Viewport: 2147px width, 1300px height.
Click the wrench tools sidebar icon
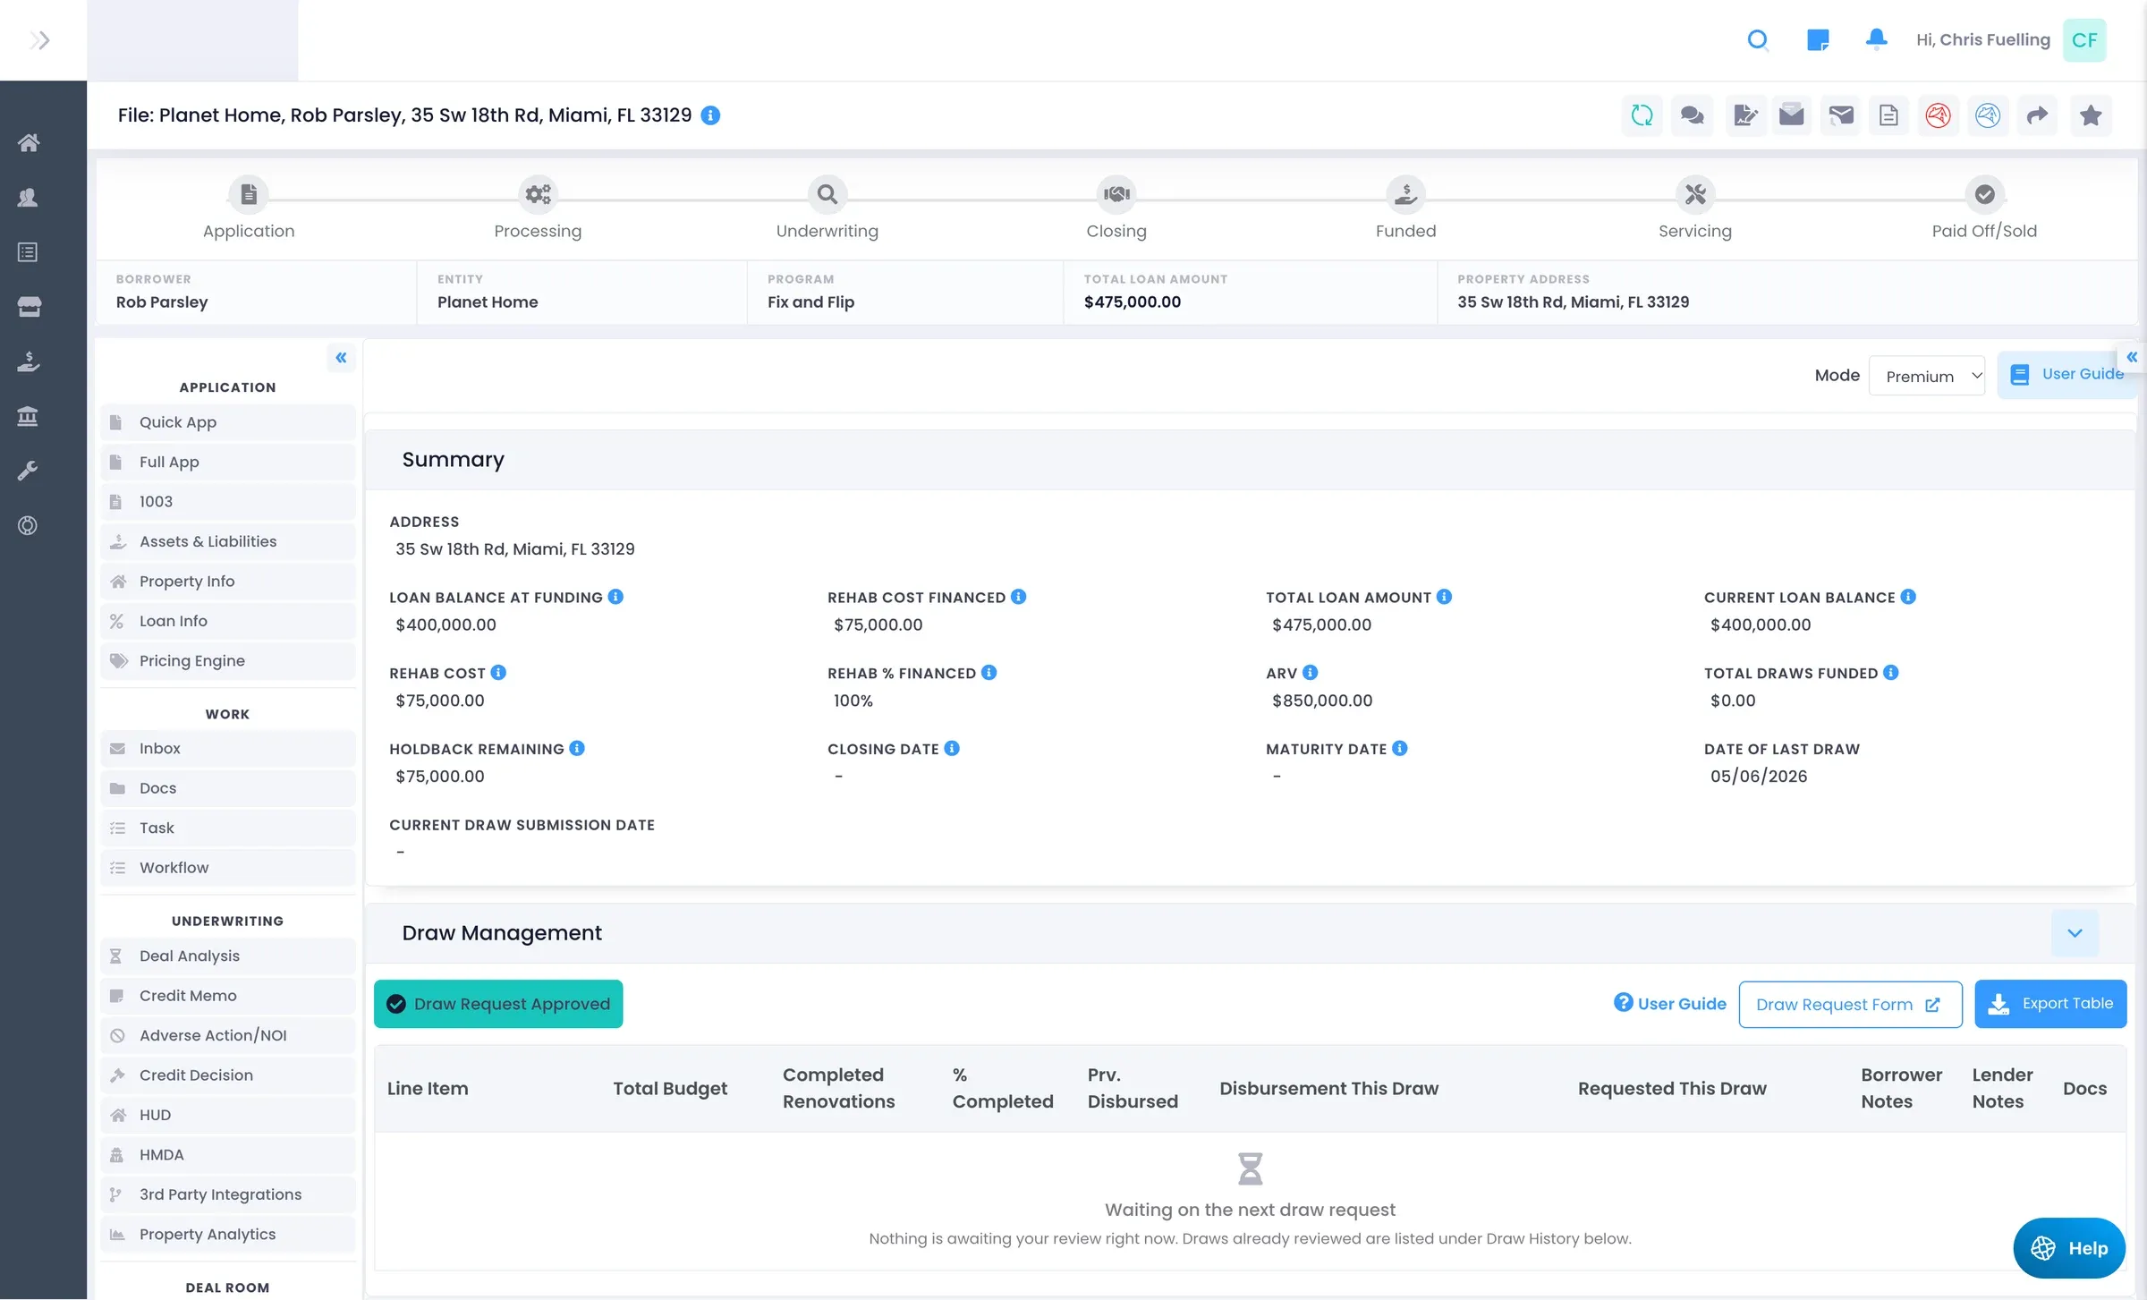click(29, 471)
